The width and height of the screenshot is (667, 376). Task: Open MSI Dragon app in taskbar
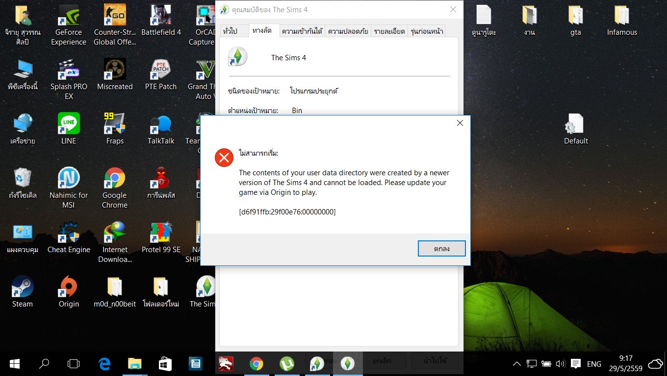pyautogui.click(x=226, y=364)
